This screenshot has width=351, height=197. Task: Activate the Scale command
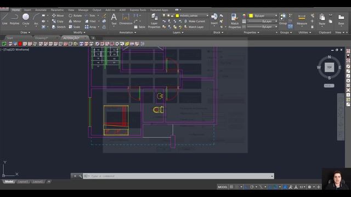pyautogui.click(x=75, y=27)
